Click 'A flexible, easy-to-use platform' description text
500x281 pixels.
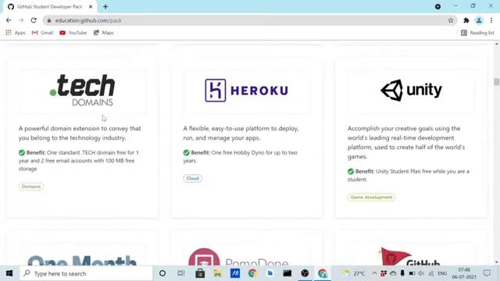pos(241,133)
